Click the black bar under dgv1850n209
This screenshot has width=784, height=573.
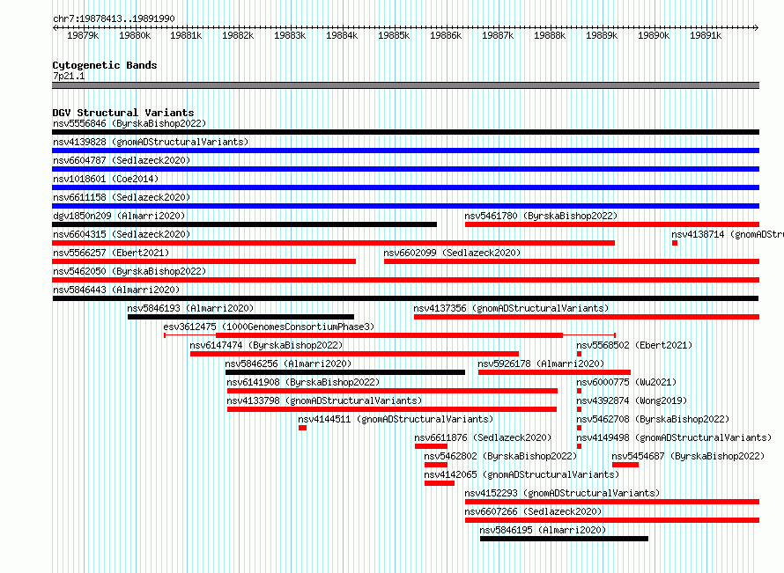245,224
